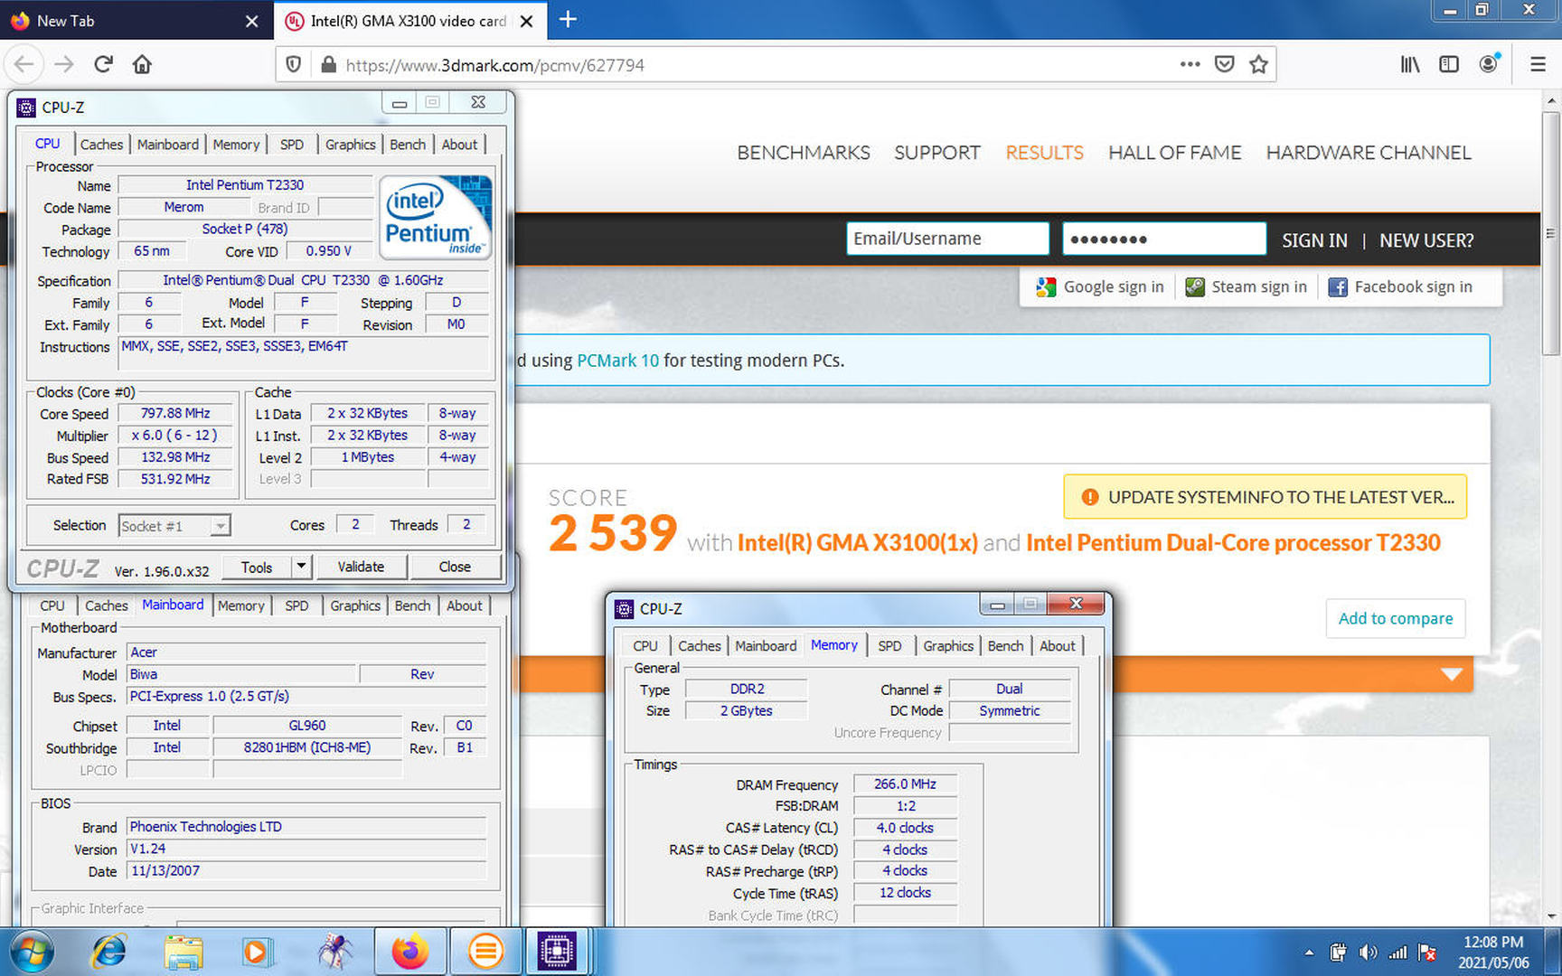Click Google sign in
Viewport: 1562px width, 976px height.
tap(1100, 287)
